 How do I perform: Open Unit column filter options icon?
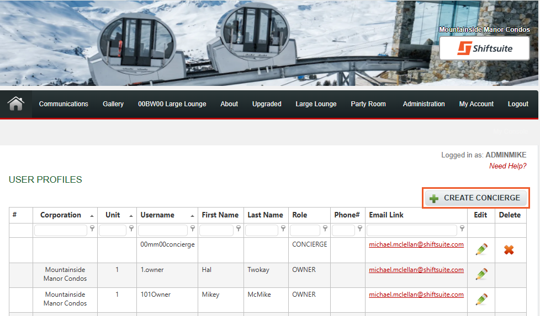click(131, 228)
